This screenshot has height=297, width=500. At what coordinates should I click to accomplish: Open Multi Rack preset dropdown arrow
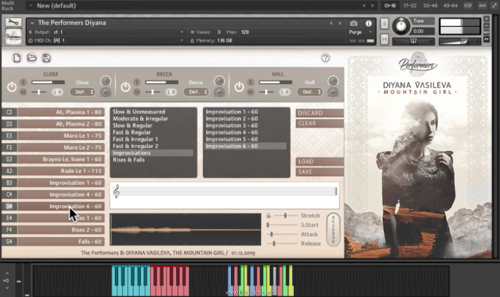pyautogui.click(x=31, y=5)
